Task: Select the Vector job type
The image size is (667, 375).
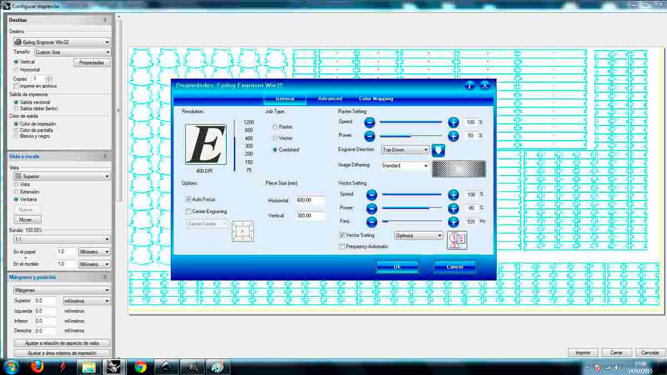Action: pyautogui.click(x=275, y=138)
